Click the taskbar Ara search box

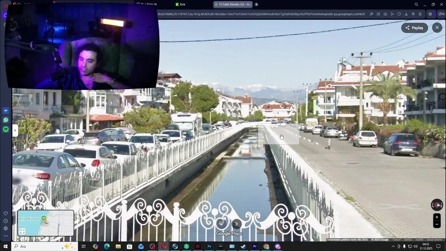click(x=45, y=246)
